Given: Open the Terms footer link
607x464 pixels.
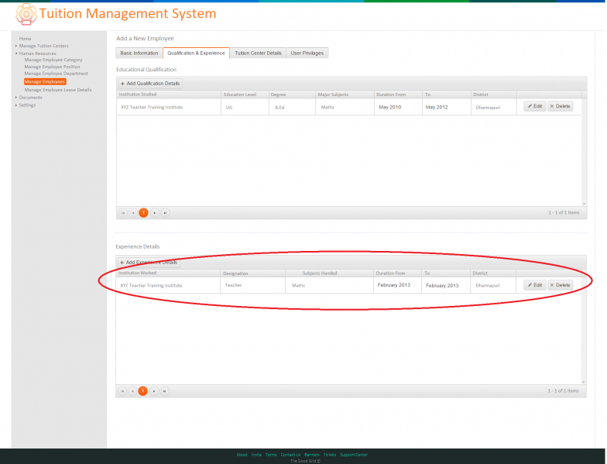Looking at the screenshot, I should tap(271, 455).
